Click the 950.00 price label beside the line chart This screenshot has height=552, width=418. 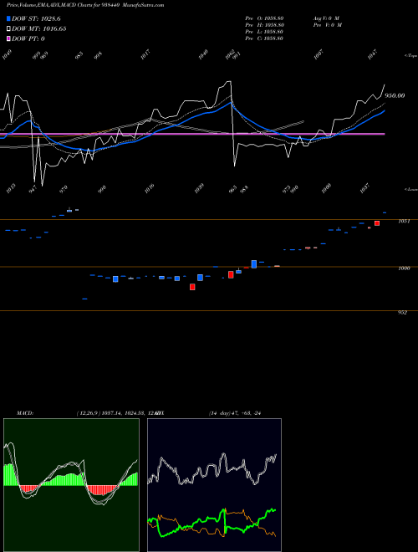[x=395, y=95]
